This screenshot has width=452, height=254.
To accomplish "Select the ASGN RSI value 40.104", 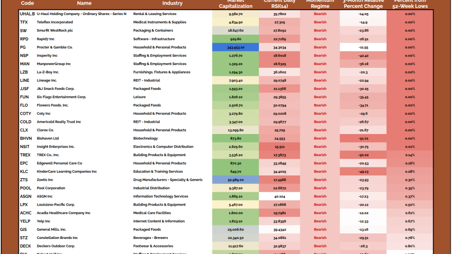I will (279, 196).
